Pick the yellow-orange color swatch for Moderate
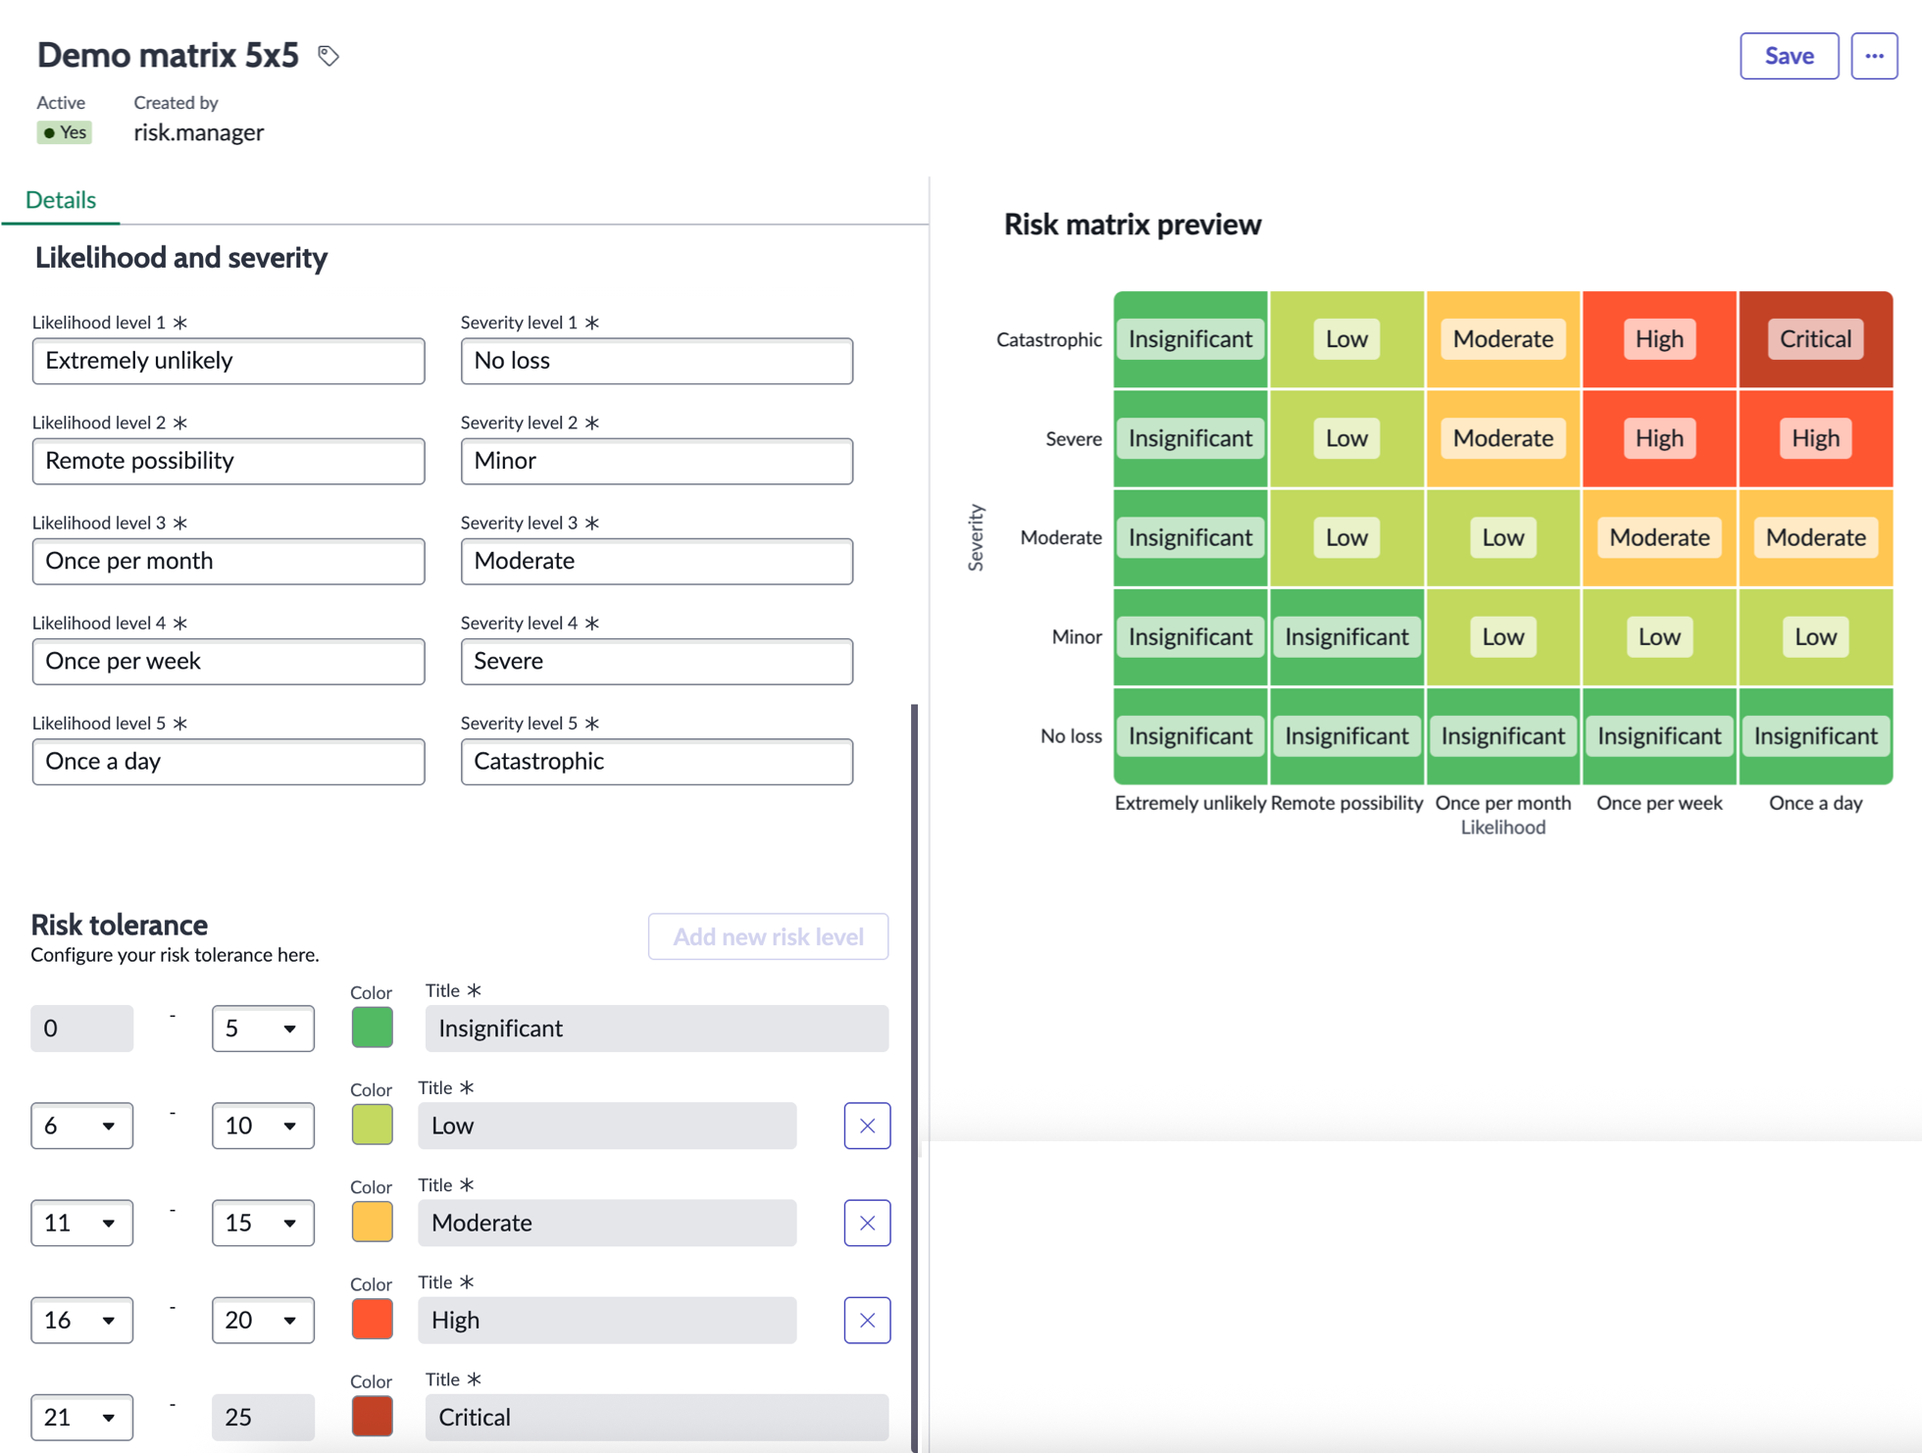The height and width of the screenshot is (1453, 1922). (x=372, y=1222)
